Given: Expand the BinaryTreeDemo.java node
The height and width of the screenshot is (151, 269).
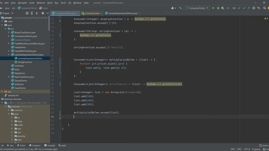Looking at the screenshot, I should (x=8, y=32).
